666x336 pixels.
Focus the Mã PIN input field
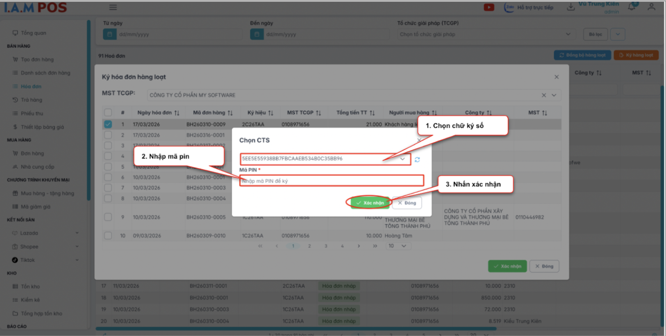(331, 181)
